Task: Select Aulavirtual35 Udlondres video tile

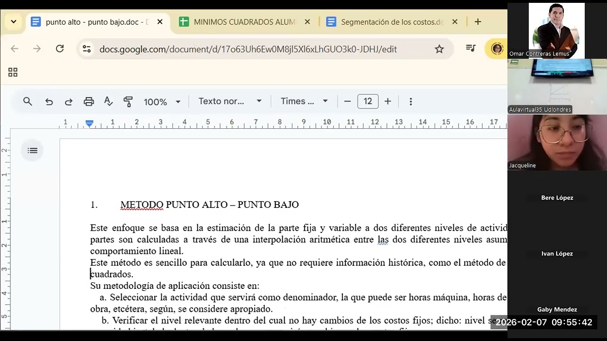Action: click(557, 86)
